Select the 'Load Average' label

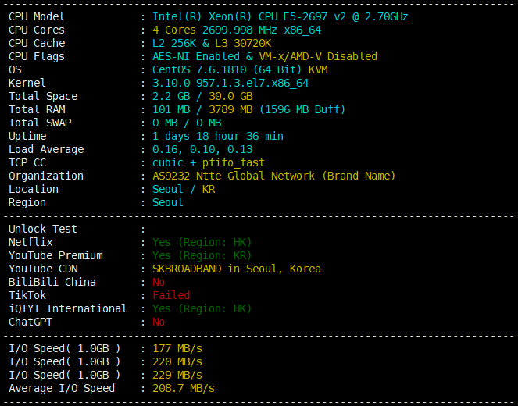coord(46,150)
